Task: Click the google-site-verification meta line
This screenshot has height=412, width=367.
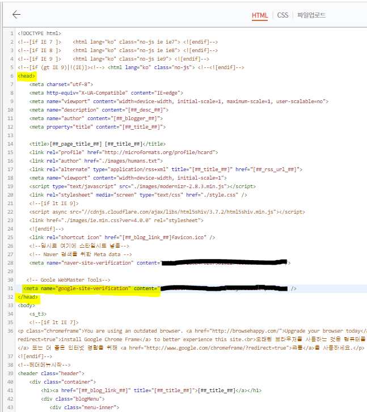Action: [160, 288]
